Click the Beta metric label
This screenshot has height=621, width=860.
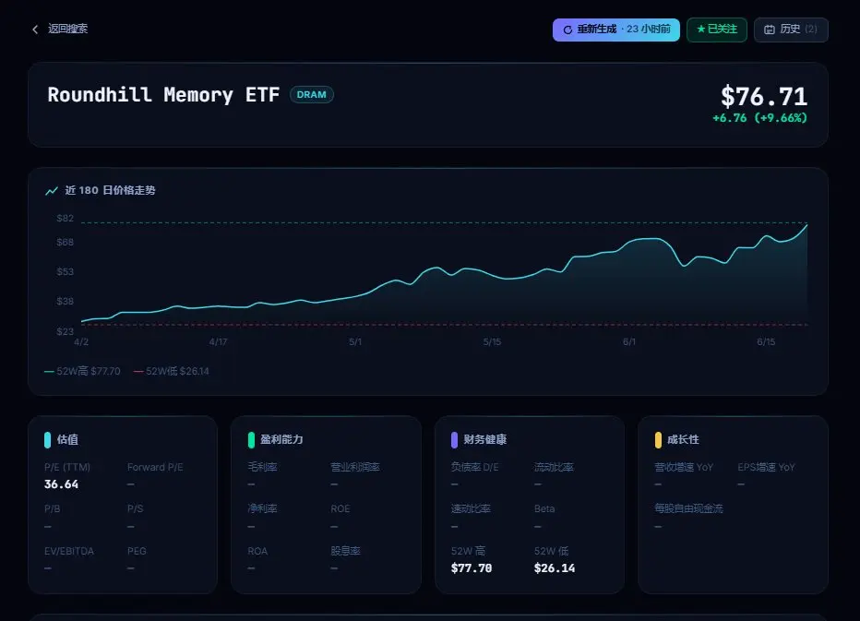(544, 509)
